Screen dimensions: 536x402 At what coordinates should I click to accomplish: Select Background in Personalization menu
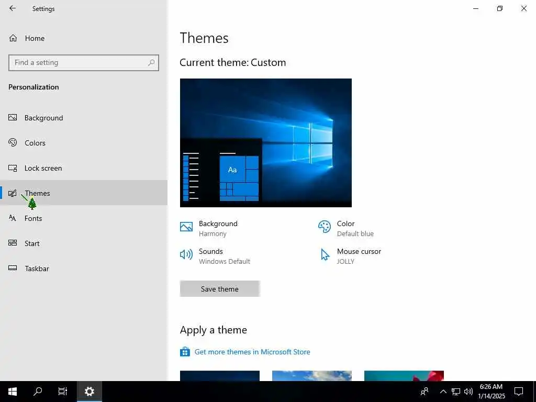84,118
